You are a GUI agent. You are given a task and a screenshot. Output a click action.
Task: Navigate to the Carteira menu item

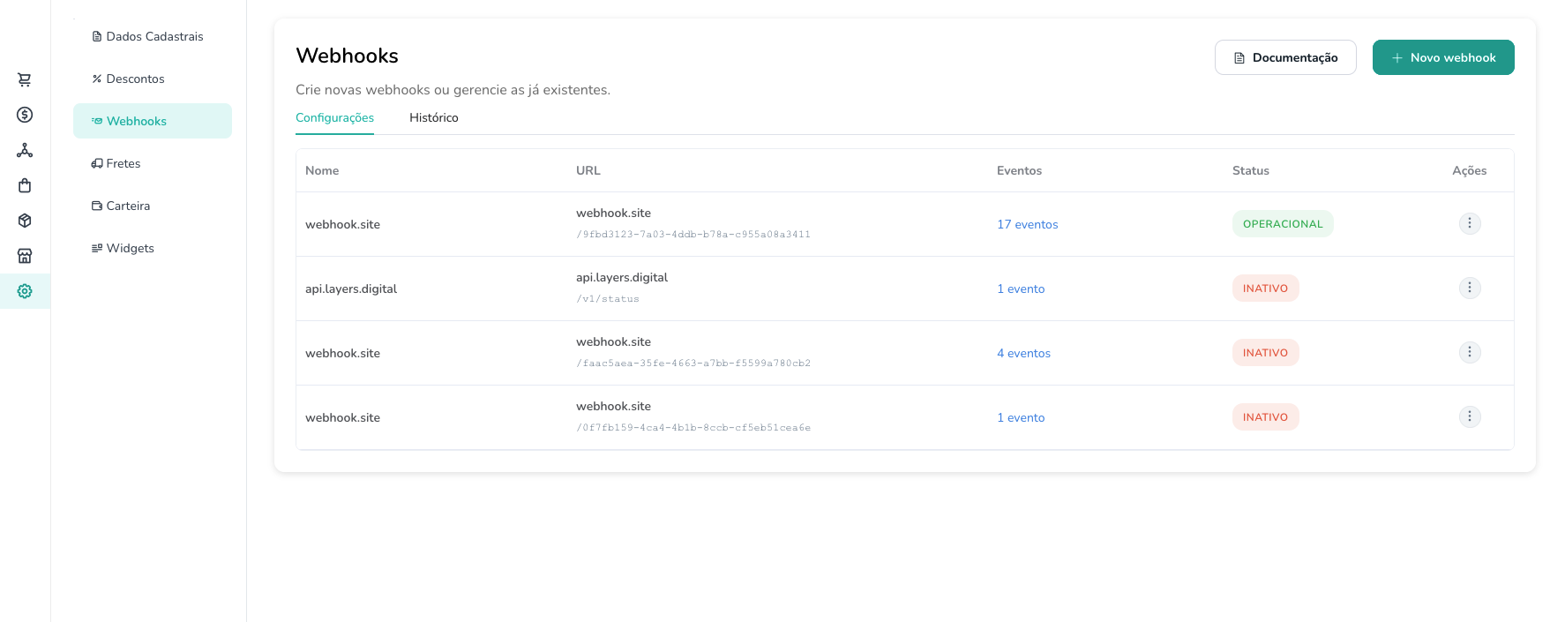(x=128, y=206)
